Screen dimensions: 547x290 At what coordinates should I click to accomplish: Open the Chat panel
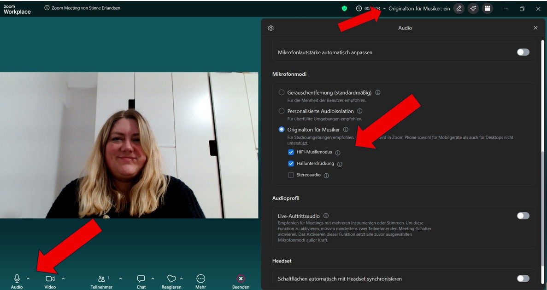tap(141, 278)
